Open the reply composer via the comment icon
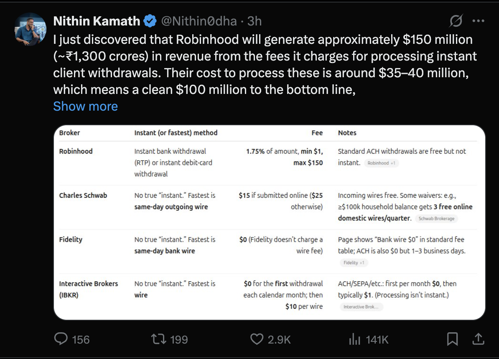 61,339
